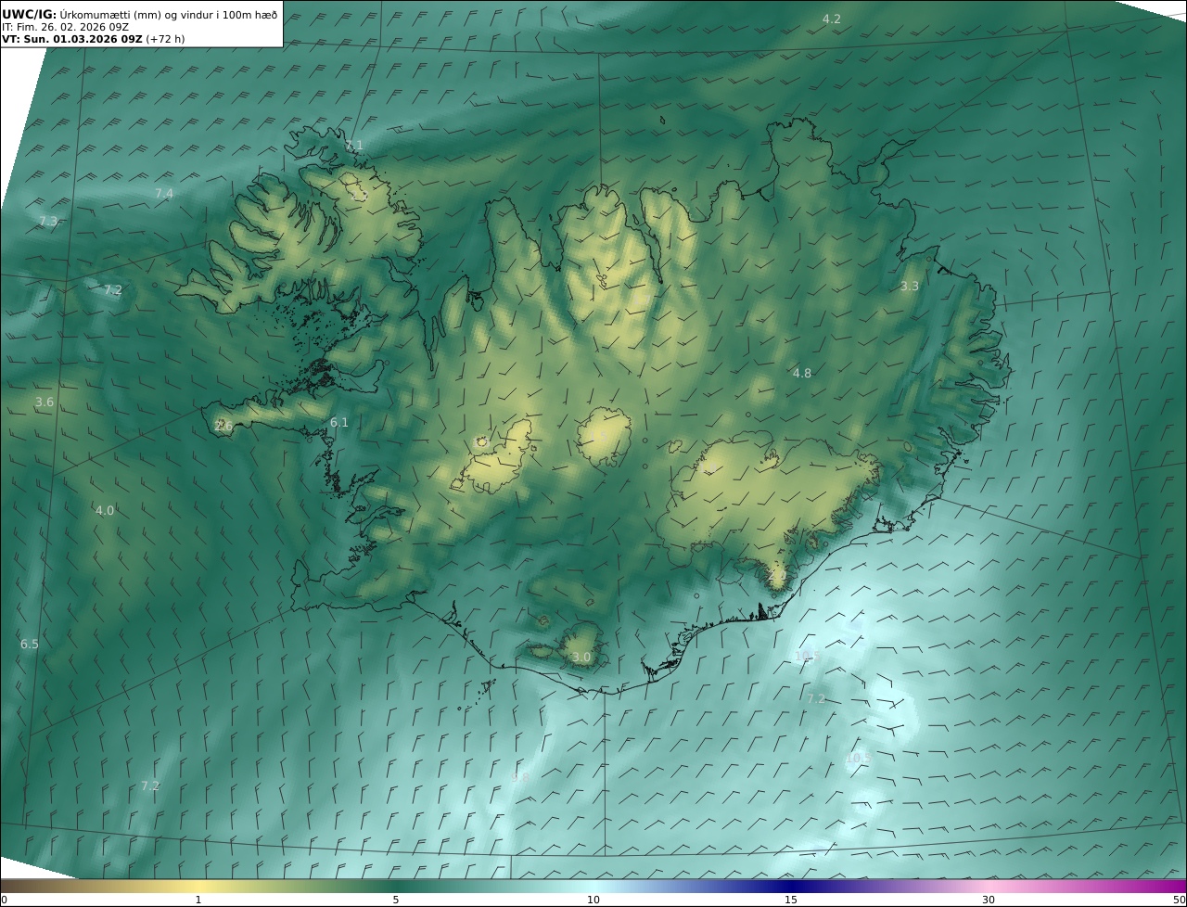
Task: Click the '50' tick on the color scale
Action: [1179, 900]
